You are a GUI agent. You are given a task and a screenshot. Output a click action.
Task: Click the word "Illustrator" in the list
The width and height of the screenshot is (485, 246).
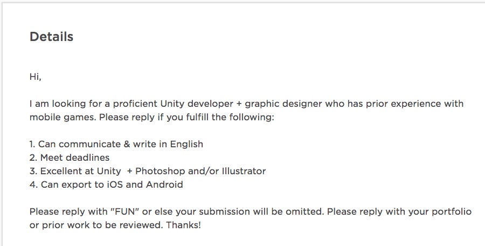tap(244, 171)
